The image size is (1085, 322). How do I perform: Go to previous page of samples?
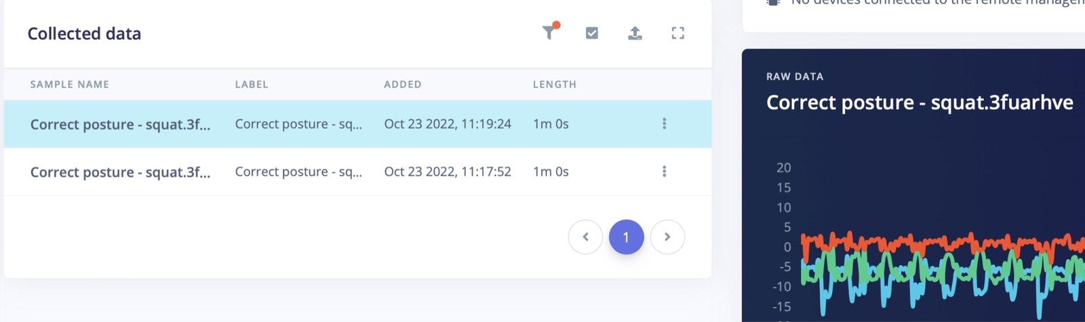[585, 237]
